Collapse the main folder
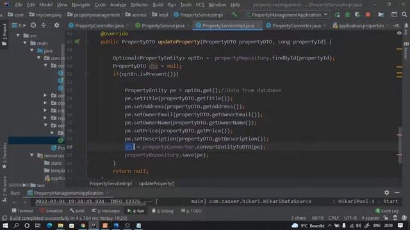 (25, 43)
